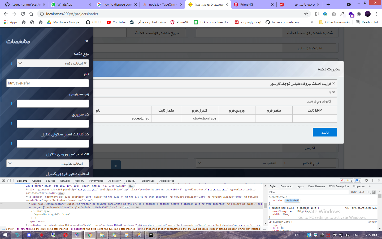Activate the DevTools element inspector icon
Image resolution: width=382 pixels, height=239 pixels.
click(x=3, y=181)
